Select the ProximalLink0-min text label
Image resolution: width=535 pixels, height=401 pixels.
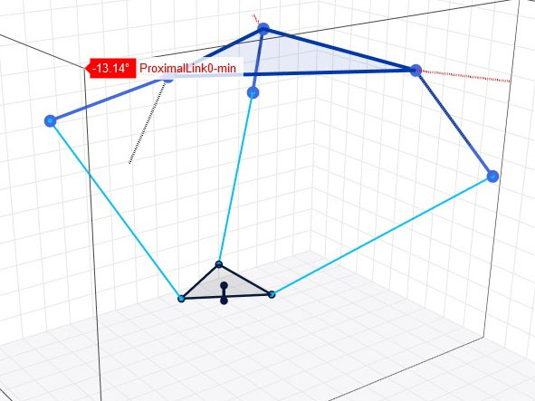(x=188, y=68)
